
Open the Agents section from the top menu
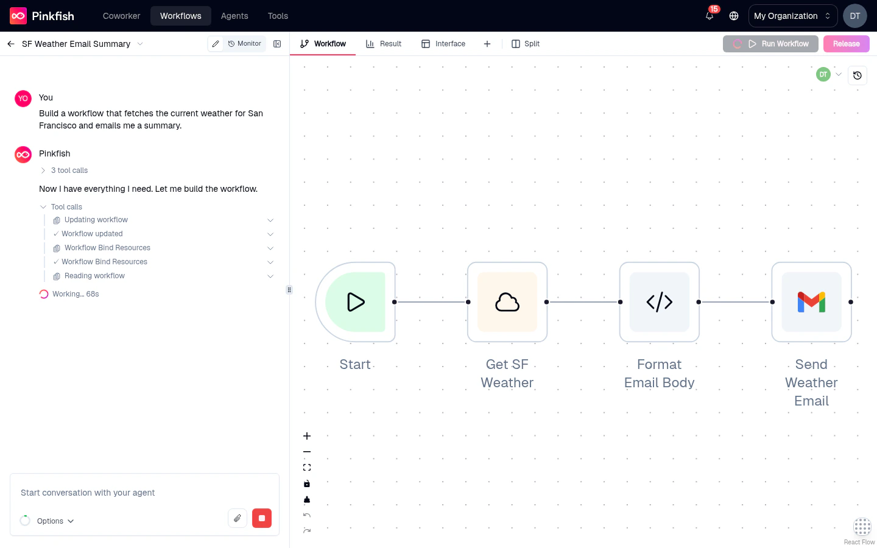coord(234,16)
